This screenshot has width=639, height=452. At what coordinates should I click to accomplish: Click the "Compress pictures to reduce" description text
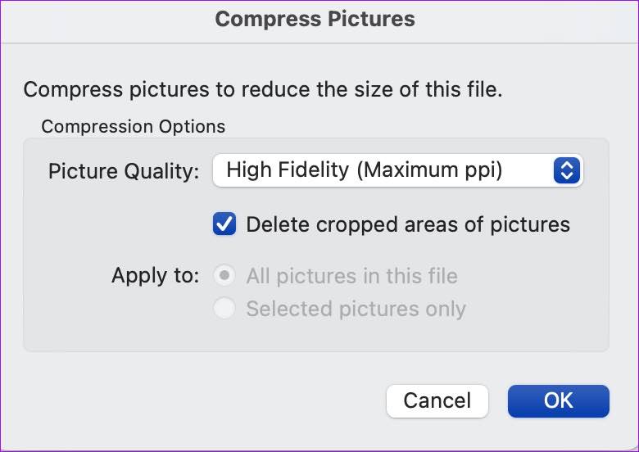pyautogui.click(x=262, y=89)
